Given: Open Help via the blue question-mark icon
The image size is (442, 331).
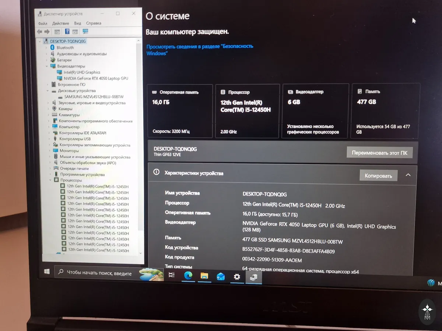Looking at the screenshot, I should tap(67, 32).
